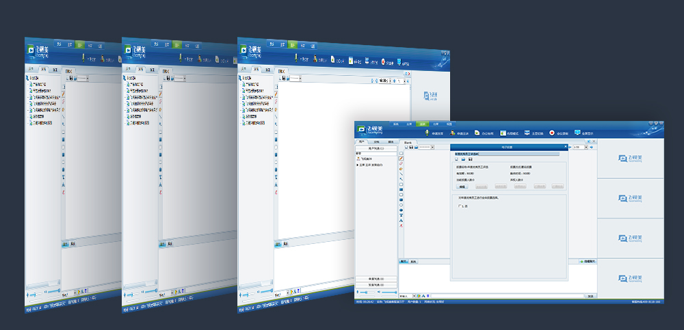Adjust the speaker volume slider

click(381, 292)
